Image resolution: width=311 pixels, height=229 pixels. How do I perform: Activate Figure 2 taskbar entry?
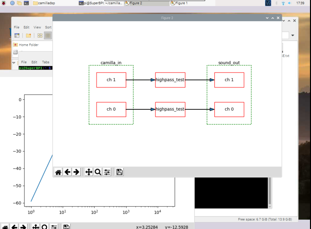[x=147, y=3]
